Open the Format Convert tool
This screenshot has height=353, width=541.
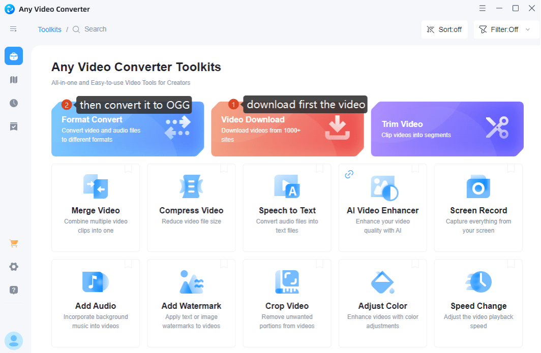click(x=127, y=130)
